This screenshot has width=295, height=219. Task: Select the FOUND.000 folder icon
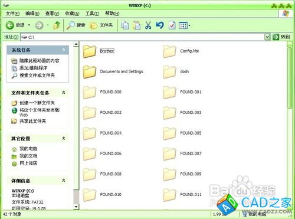[x=90, y=92]
